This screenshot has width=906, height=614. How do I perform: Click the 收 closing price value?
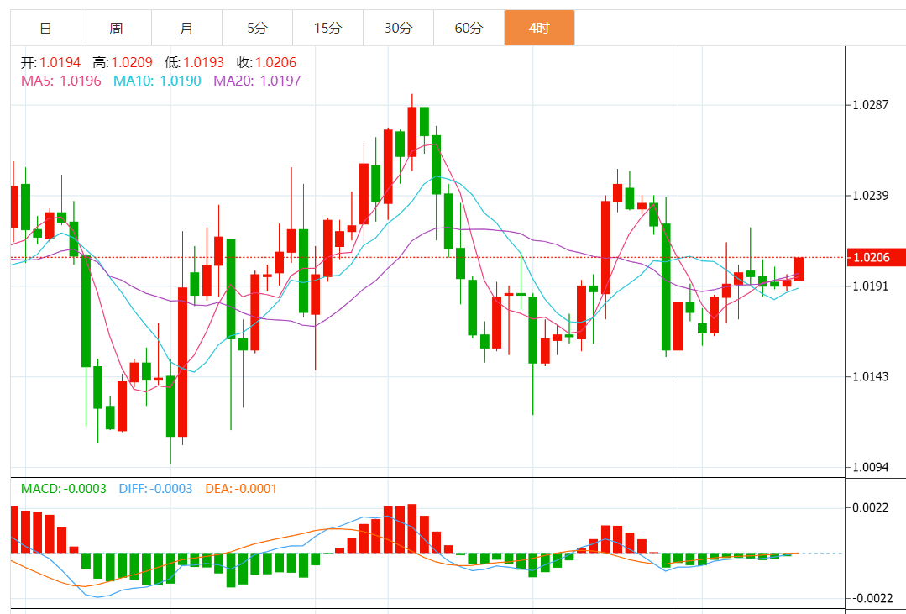[275, 62]
